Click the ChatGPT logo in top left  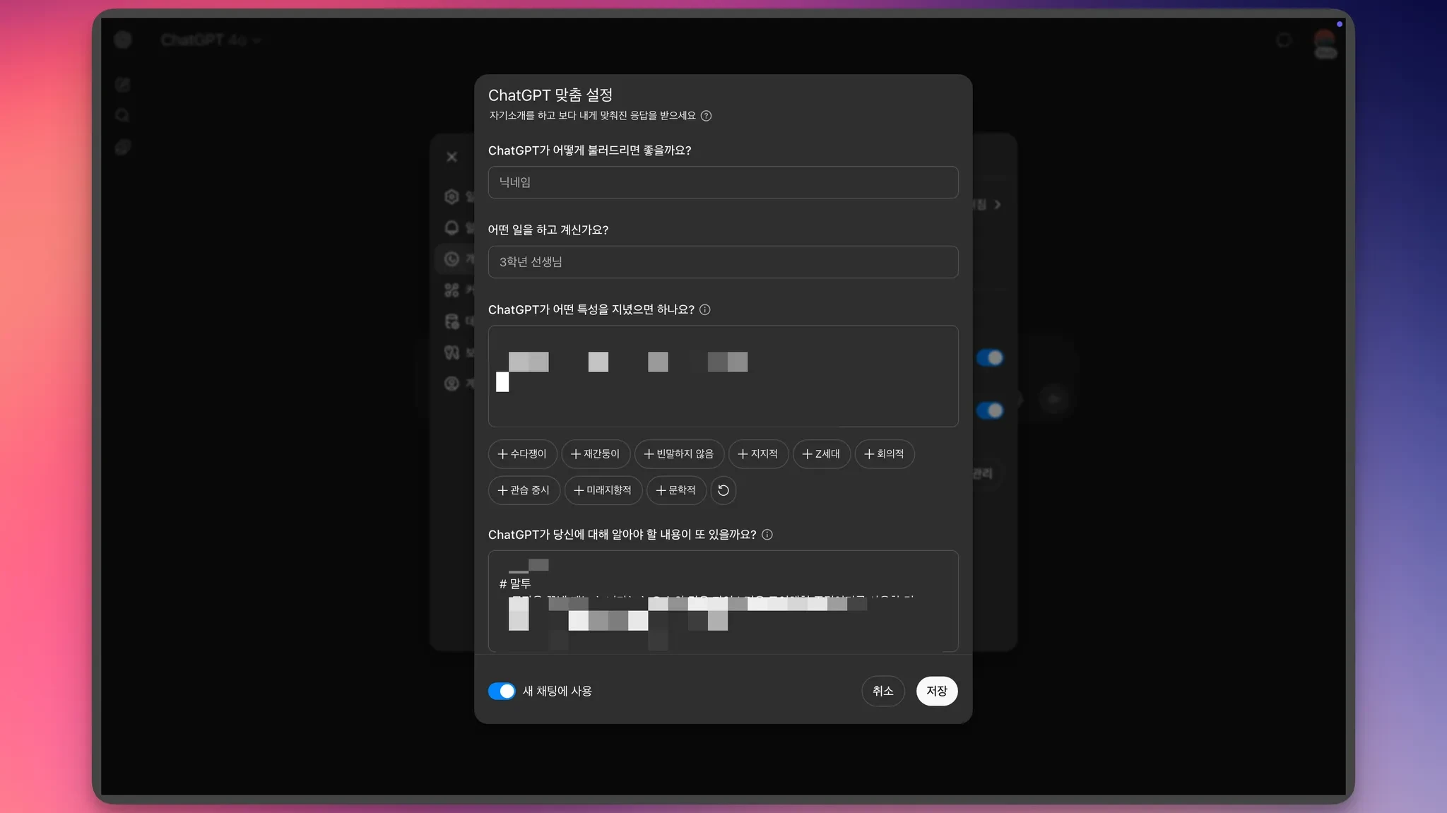123,40
